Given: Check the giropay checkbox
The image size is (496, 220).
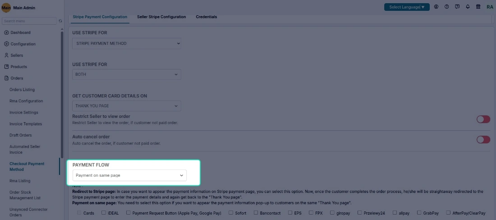Looking at the screenshot, I should pos(332,213).
